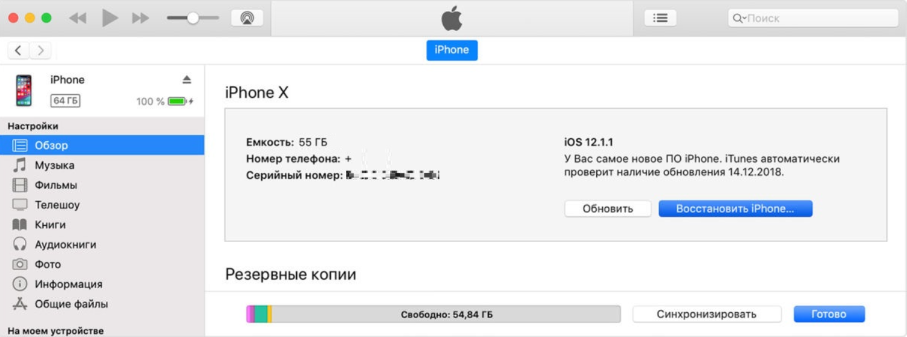Viewport: 907px width, 337px height.
Task: Click the Обновить button
Action: (608, 208)
